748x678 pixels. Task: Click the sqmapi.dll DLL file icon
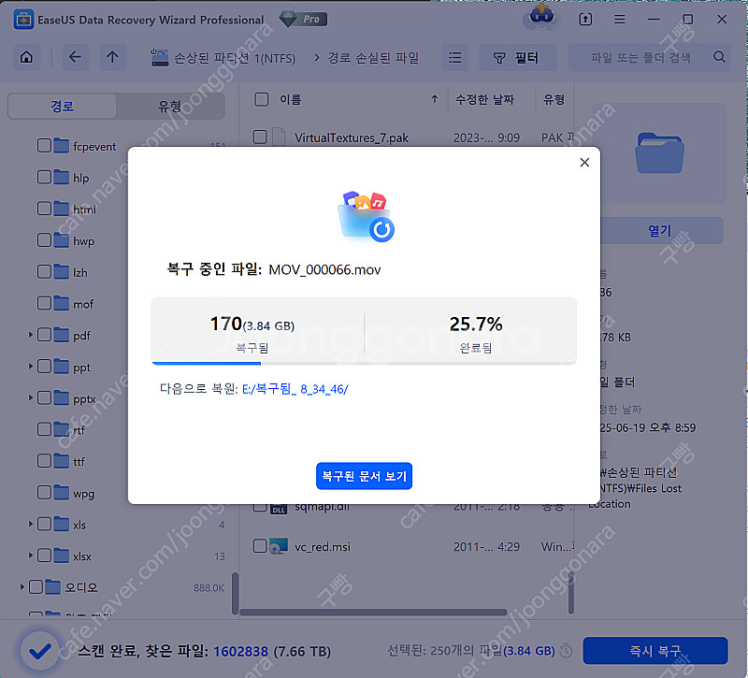pos(279,509)
